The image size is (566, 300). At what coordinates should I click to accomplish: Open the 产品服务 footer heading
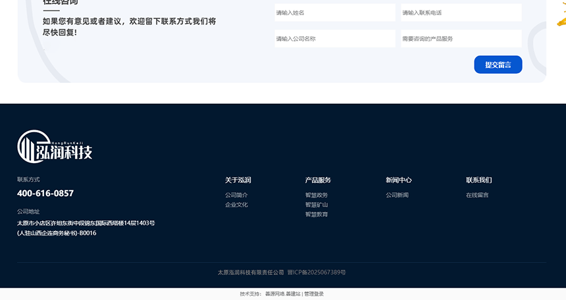tap(318, 180)
